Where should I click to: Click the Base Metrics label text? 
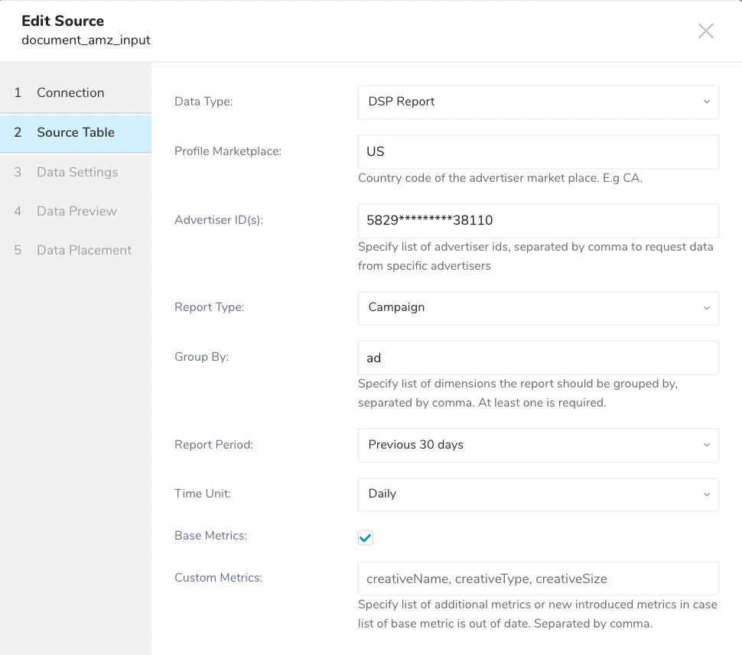pos(210,536)
